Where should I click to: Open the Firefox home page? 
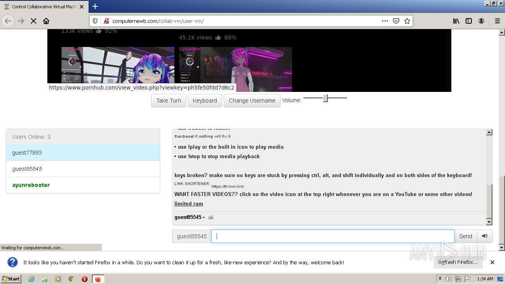click(x=46, y=21)
